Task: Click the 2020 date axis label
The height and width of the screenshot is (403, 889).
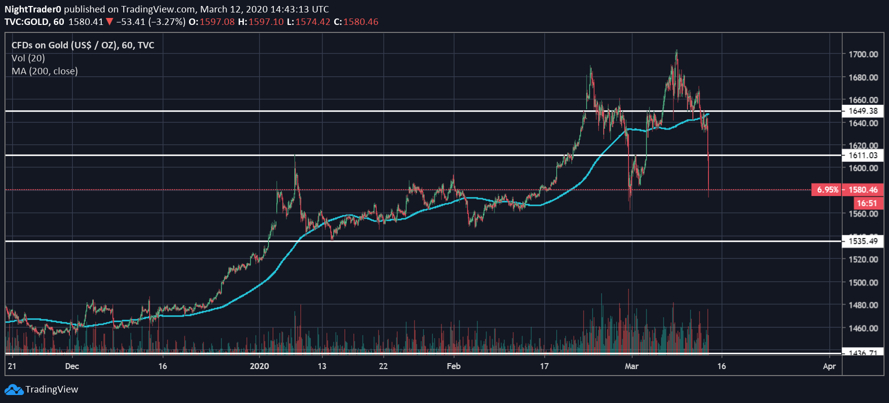Action: (259, 366)
